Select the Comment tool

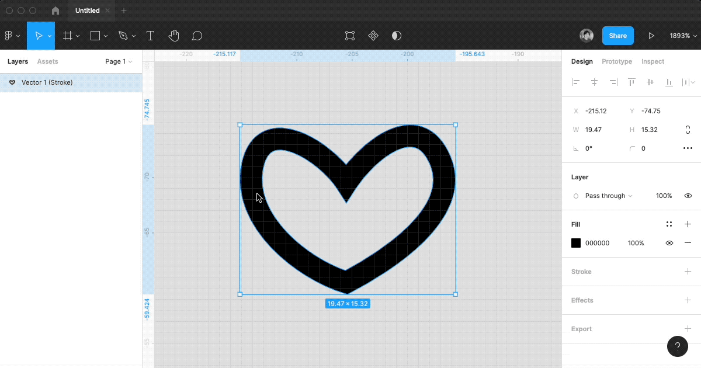point(197,36)
